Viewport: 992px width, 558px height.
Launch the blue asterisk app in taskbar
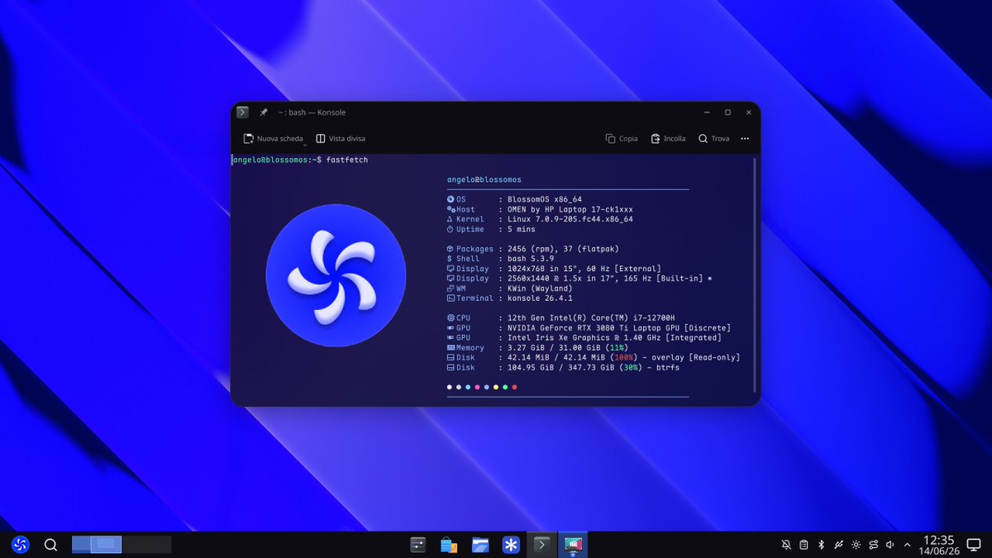tap(512, 545)
